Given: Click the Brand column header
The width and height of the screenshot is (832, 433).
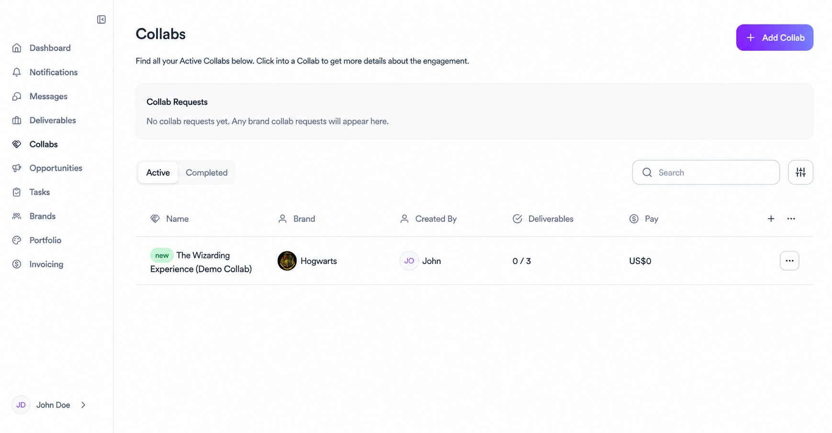Looking at the screenshot, I should [304, 219].
